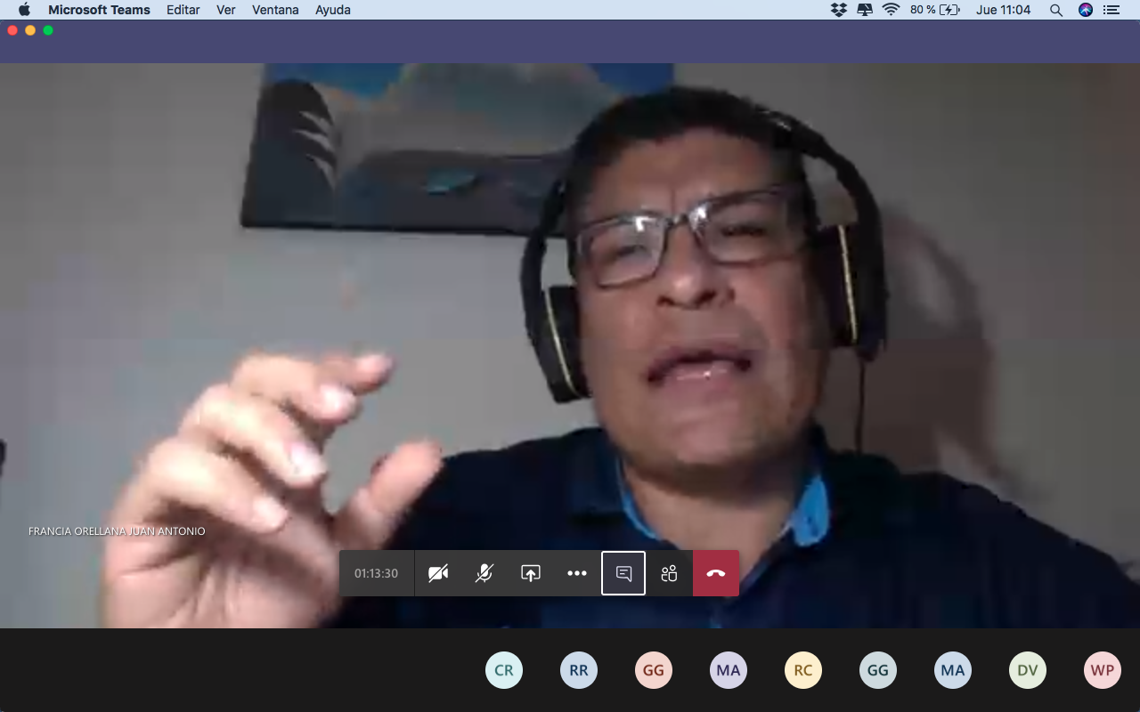Screen dimensions: 1140x712
Task: Open the Editar menu
Action: [183, 10]
